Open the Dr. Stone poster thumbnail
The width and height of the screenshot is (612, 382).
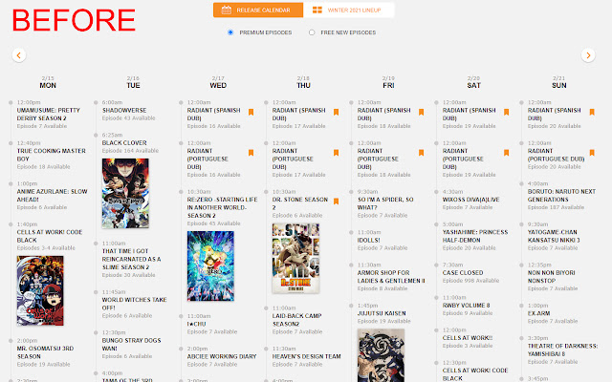[x=295, y=258]
